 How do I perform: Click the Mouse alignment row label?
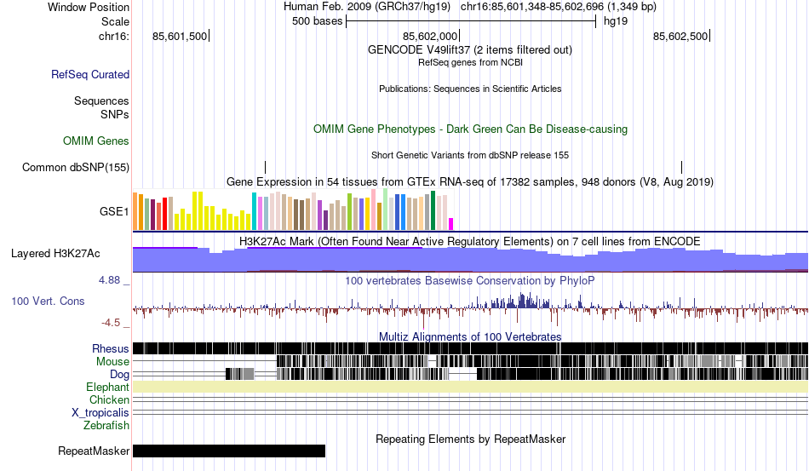point(112,362)
